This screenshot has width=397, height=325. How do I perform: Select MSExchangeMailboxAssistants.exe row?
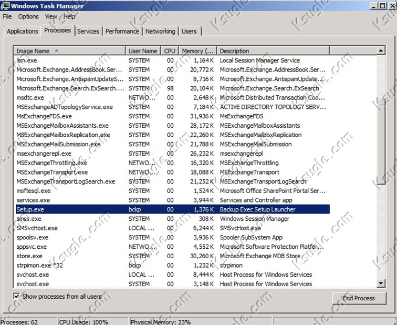(172, 126)
